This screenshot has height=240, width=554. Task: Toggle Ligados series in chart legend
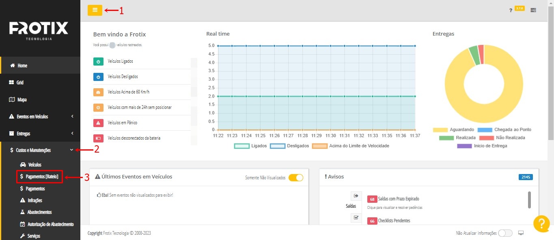[x=242, y=146]
